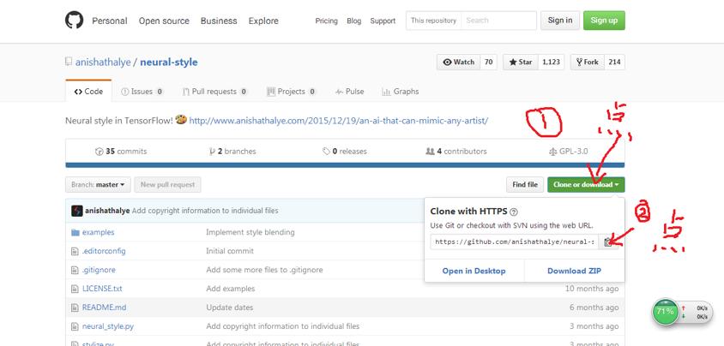Image resolution: width=724 pixels, height=346 pixels.
Task: Open the 'Implement style blending' commit message
Action: point(250,232)
